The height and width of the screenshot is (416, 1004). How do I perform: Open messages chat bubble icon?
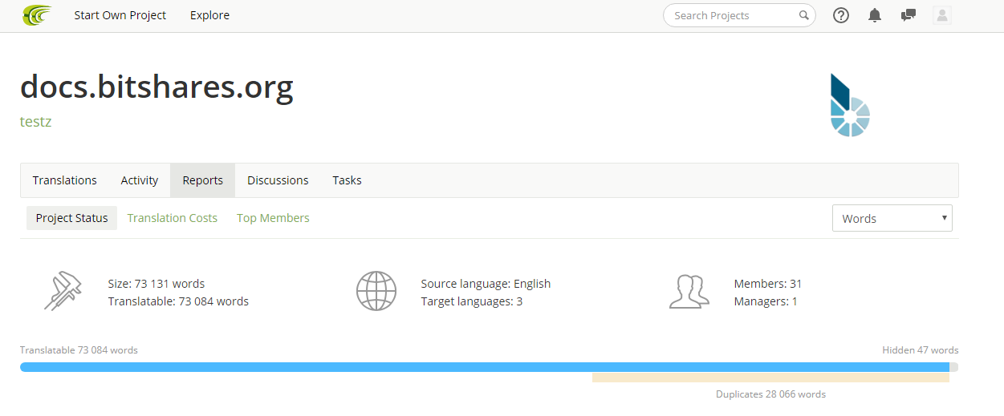(908, 15)
